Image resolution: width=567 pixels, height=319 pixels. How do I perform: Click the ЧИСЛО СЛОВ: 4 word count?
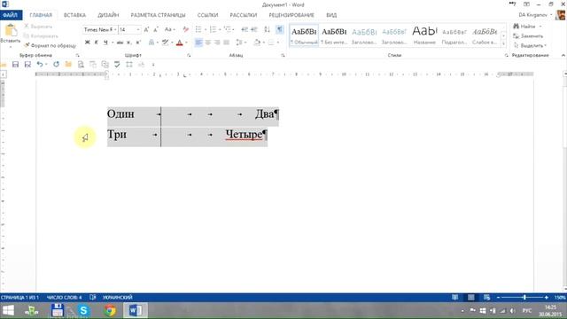point(64,298)
